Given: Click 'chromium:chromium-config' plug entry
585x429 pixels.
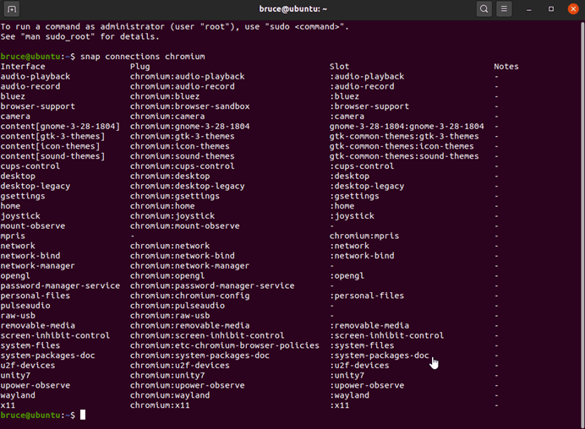Looking at the screenshot, I should pos(189,296).
